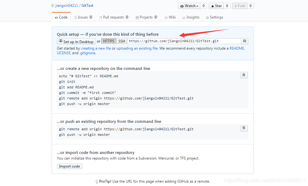Click Set up in Desktop button
Viewport: 308px width, 186px height.
tap(76, 41)
